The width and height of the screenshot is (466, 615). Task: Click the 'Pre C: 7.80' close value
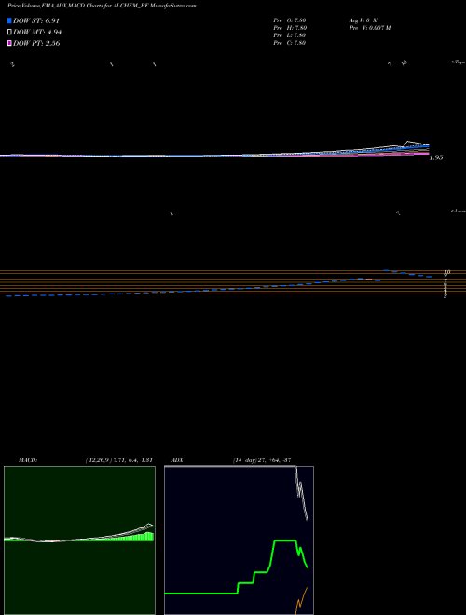(x=290, y=43)
